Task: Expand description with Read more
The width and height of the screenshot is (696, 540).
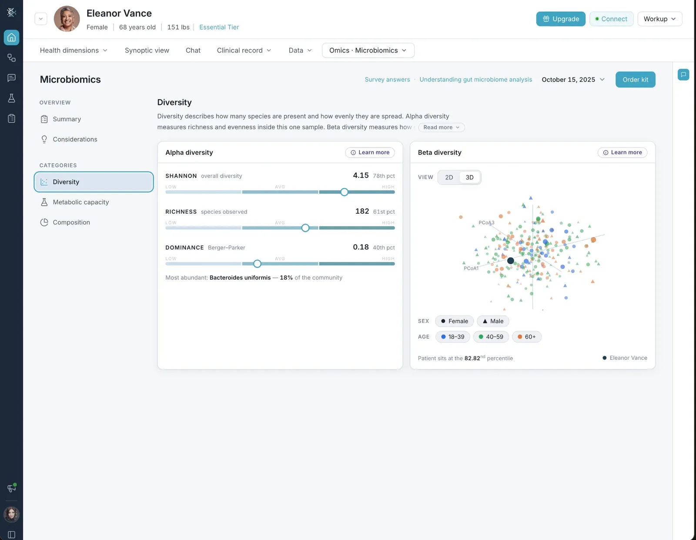Action: tap(441, 127)
